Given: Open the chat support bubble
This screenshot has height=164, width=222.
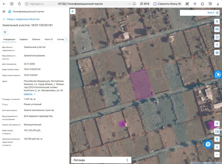Looking at the screenshot, I should 208,144.
